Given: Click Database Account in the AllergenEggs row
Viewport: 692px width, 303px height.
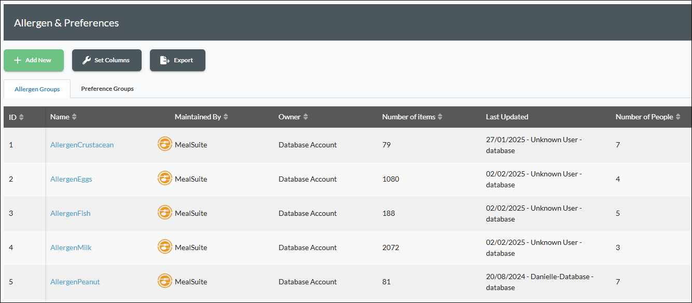Looking at the screenshot, I should (x=308, y=179).
